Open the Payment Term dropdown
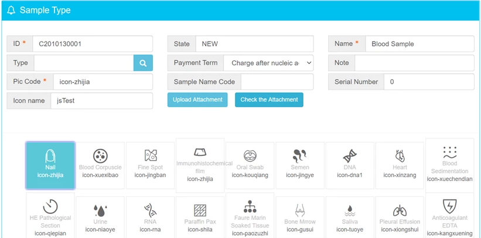This screenshot has width=481, height=238. click(268, 63)
